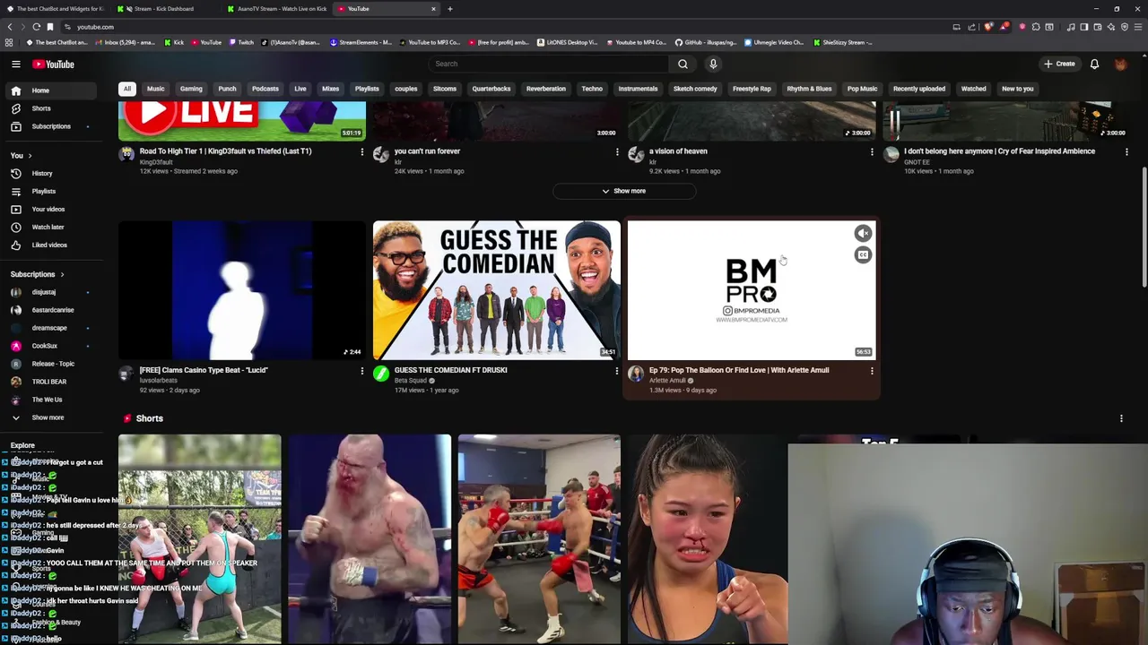Open Pop The Balloon video title
This screenshot has height=645, width=1148.
coord(739,370)
